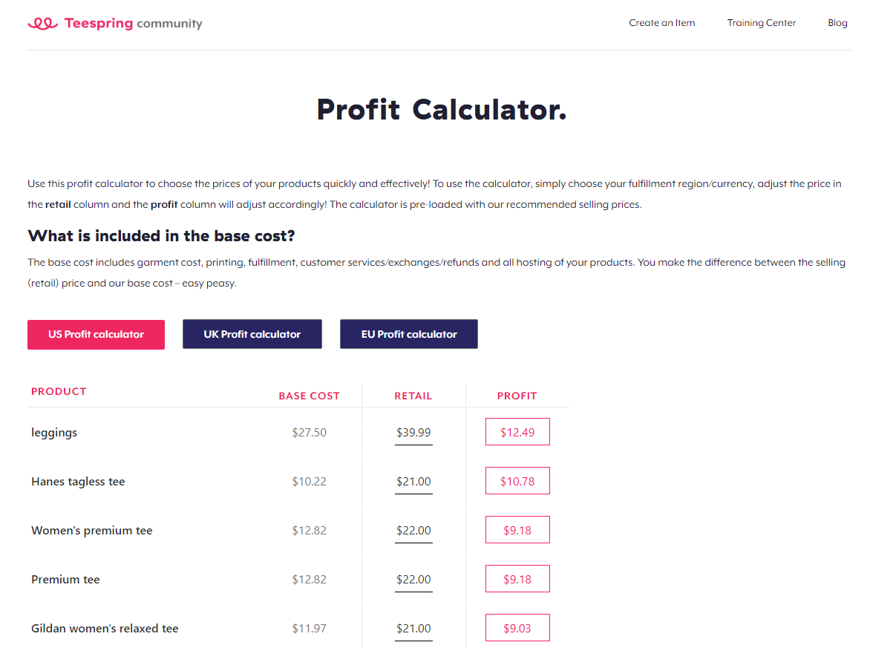Edit the Premium tee retail price
Screen dimensions: 893x648
(413, 579)
